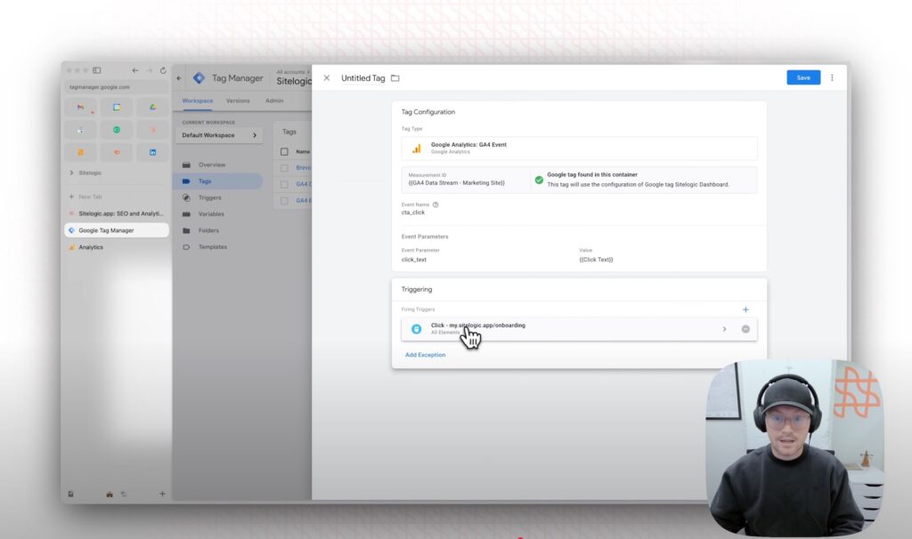Check the select-all checkbox above the tags list
The image size is (912, 539).
tap(284, 152)
